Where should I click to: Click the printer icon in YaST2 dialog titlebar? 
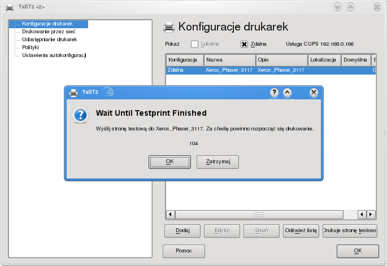click(73, 93)
